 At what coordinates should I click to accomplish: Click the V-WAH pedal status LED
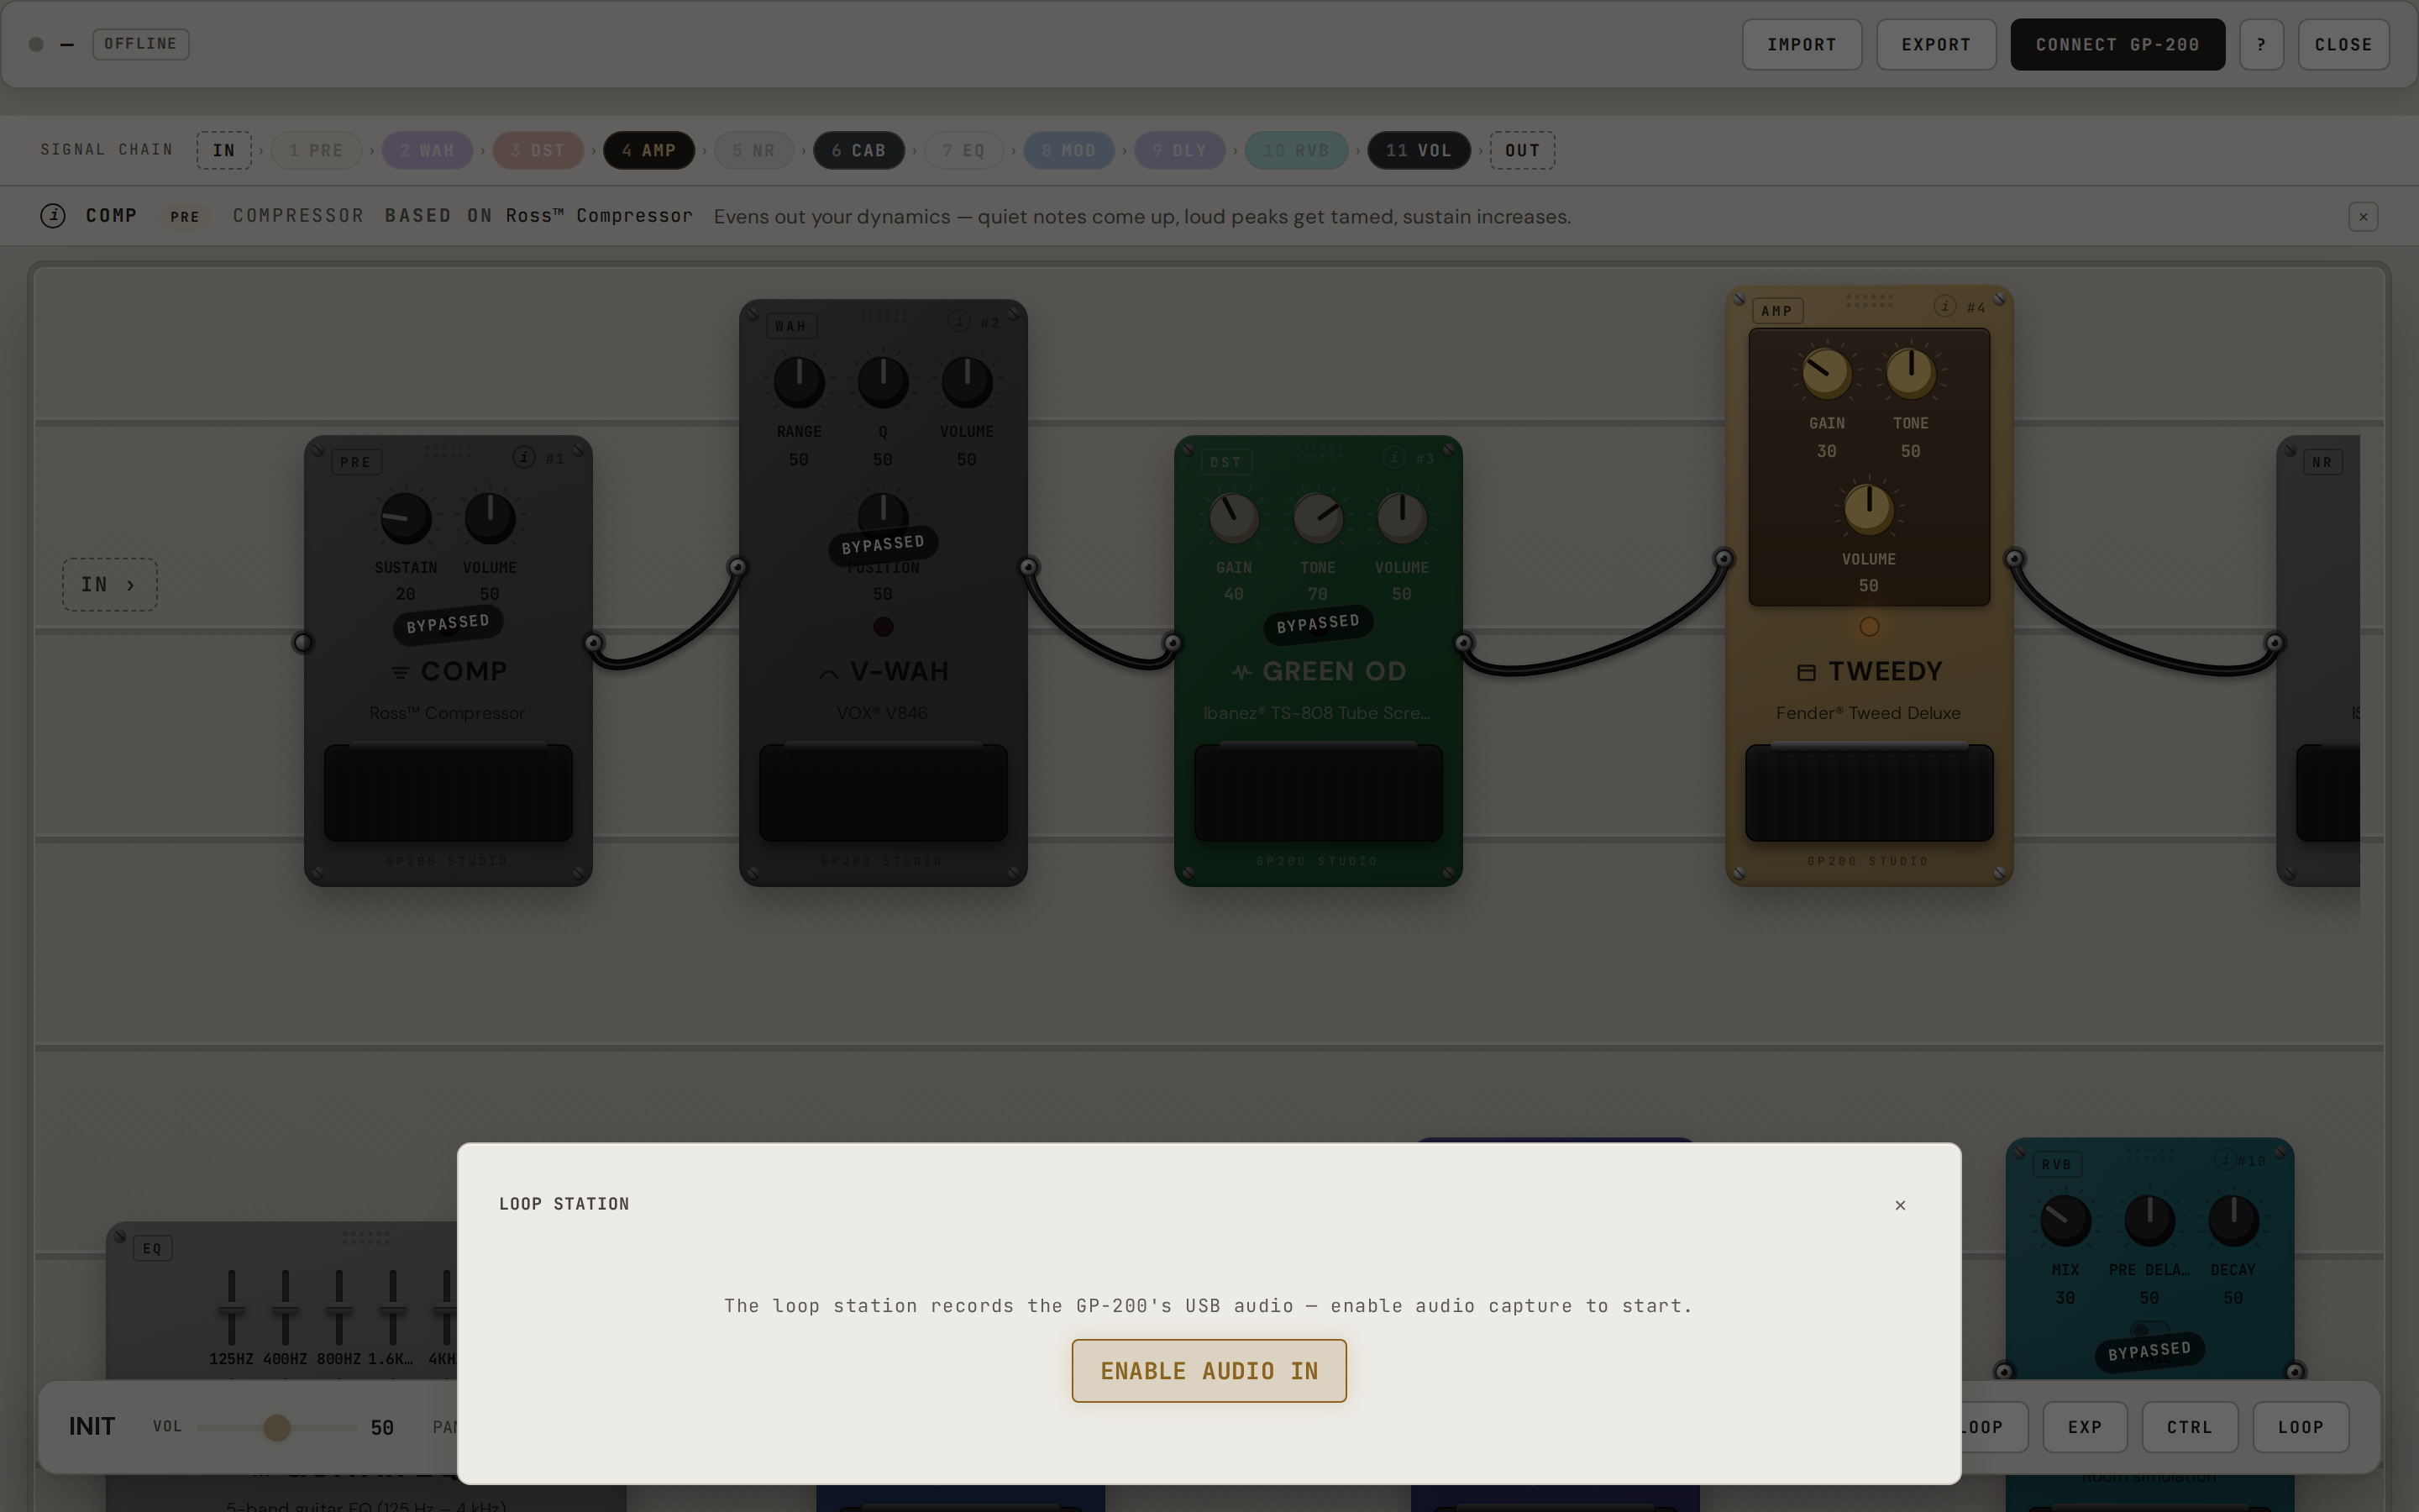click(883, 627)
